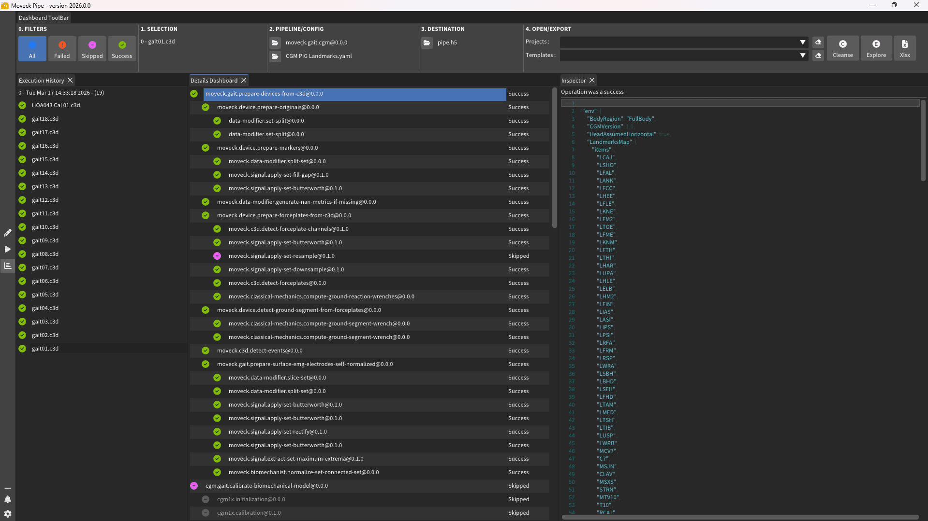This screenshot has height=521, width=928.
Task: Click Success status of moveck.device.prepare-forceplates-from-c3d
Action: (518, 215)
